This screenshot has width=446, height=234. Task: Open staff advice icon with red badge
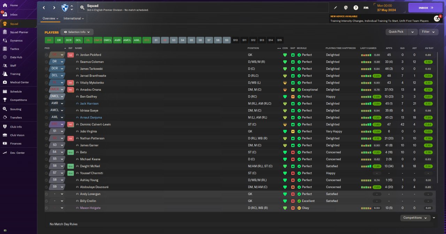[437, 18]
